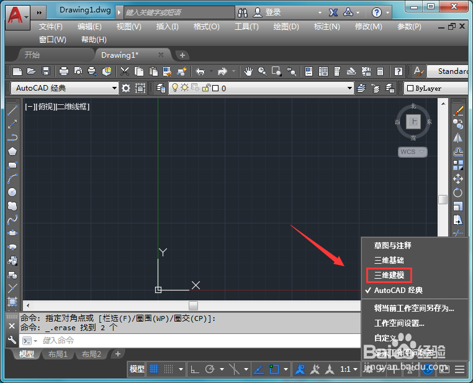Expand snap mode options arrow
This screenshot has height=383, width=473.
(x=181, y=369)
